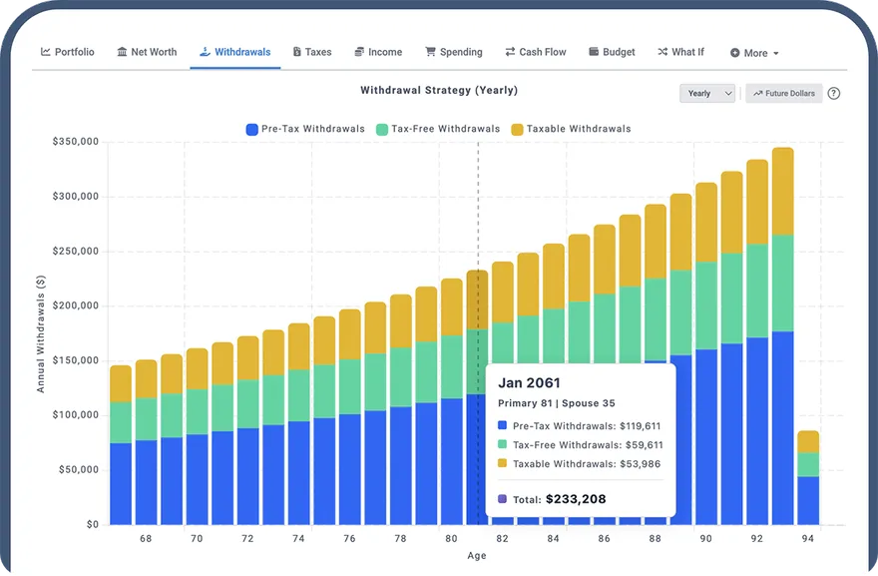Go to the Income tab

(x=378, y=52)
